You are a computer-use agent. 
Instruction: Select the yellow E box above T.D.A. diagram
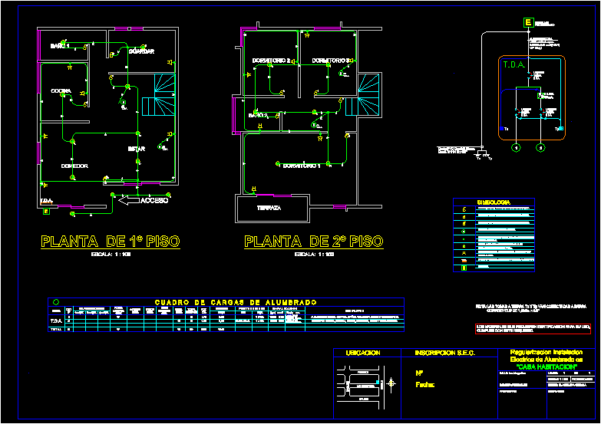[x=528, y=23]
